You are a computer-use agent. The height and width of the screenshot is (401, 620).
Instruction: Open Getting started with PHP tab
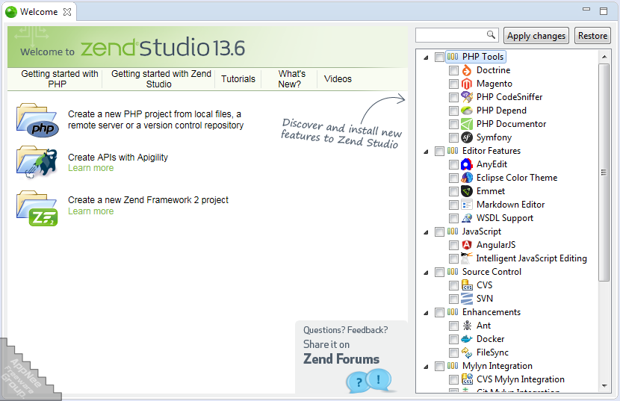click(59, 78)
